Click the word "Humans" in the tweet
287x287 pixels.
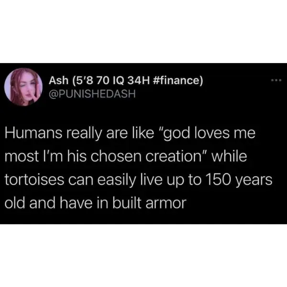click(33, 133)
